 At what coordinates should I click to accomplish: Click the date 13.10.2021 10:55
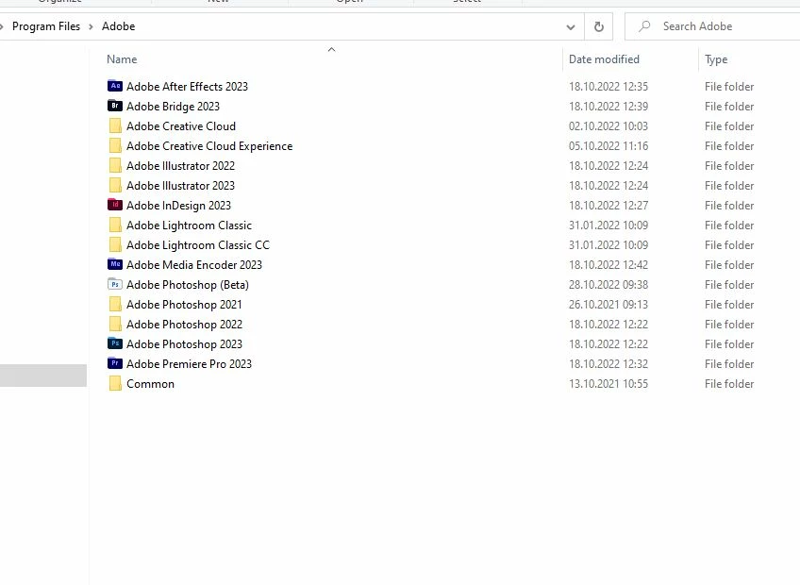coord(608,384)
